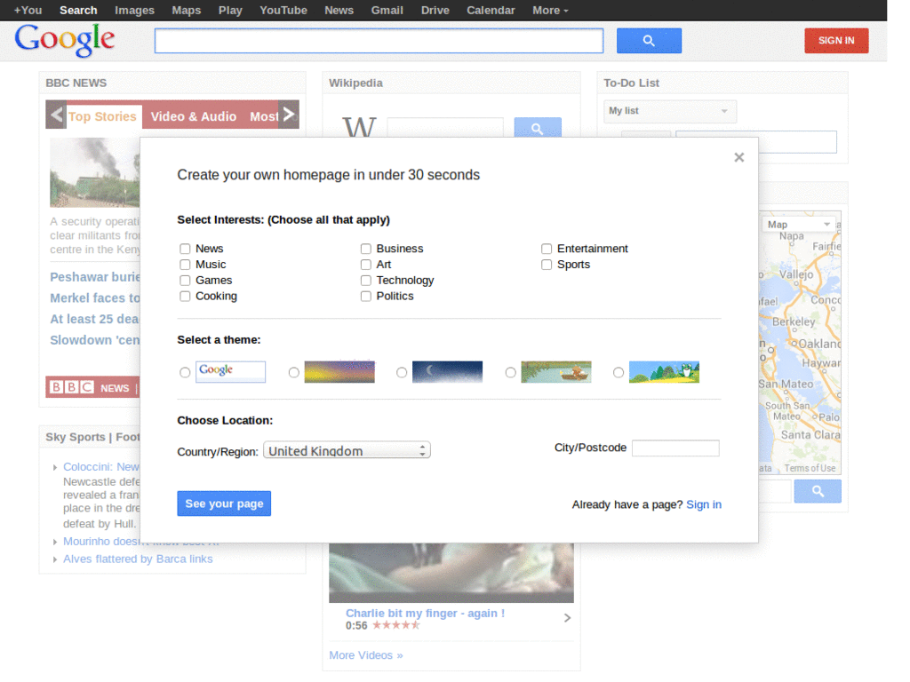Click the sunset theme thumbnail
This screenshot has height=682, width=910.
tap(339, 372)
